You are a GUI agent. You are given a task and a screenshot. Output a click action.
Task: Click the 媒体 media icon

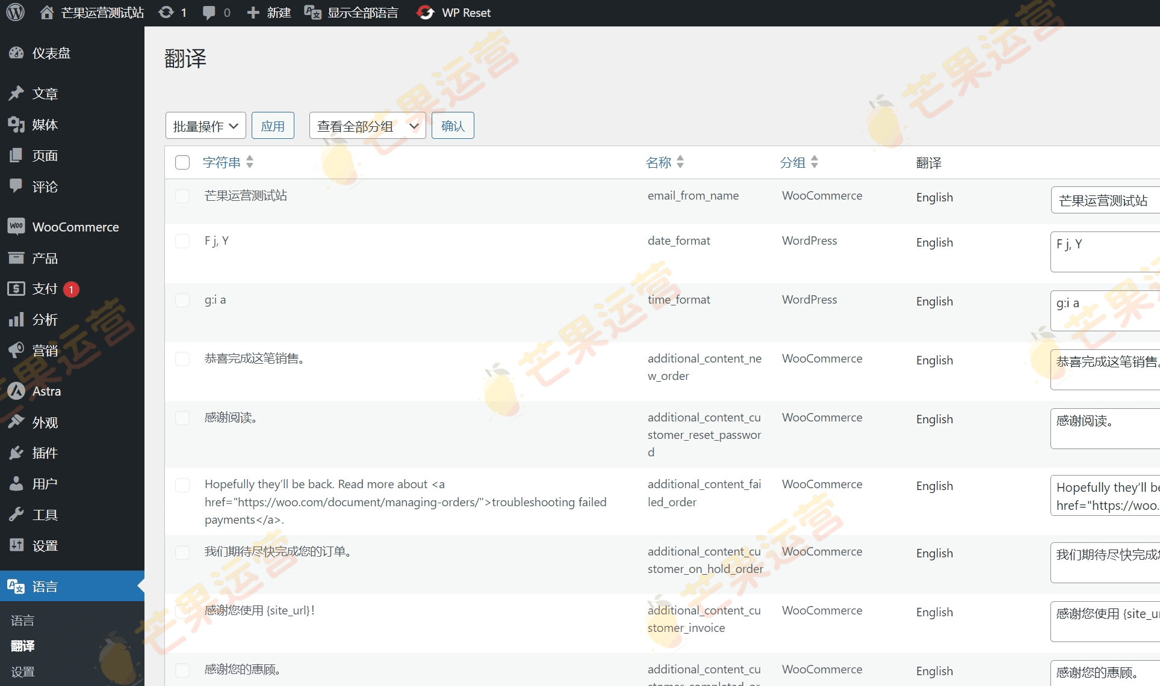point(16,124)
